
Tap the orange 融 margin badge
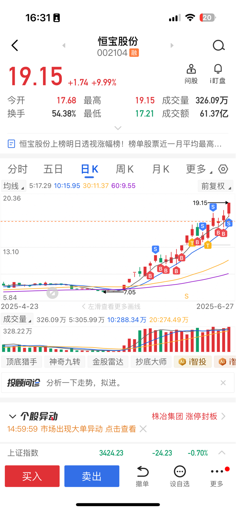[x=134, y=53]
